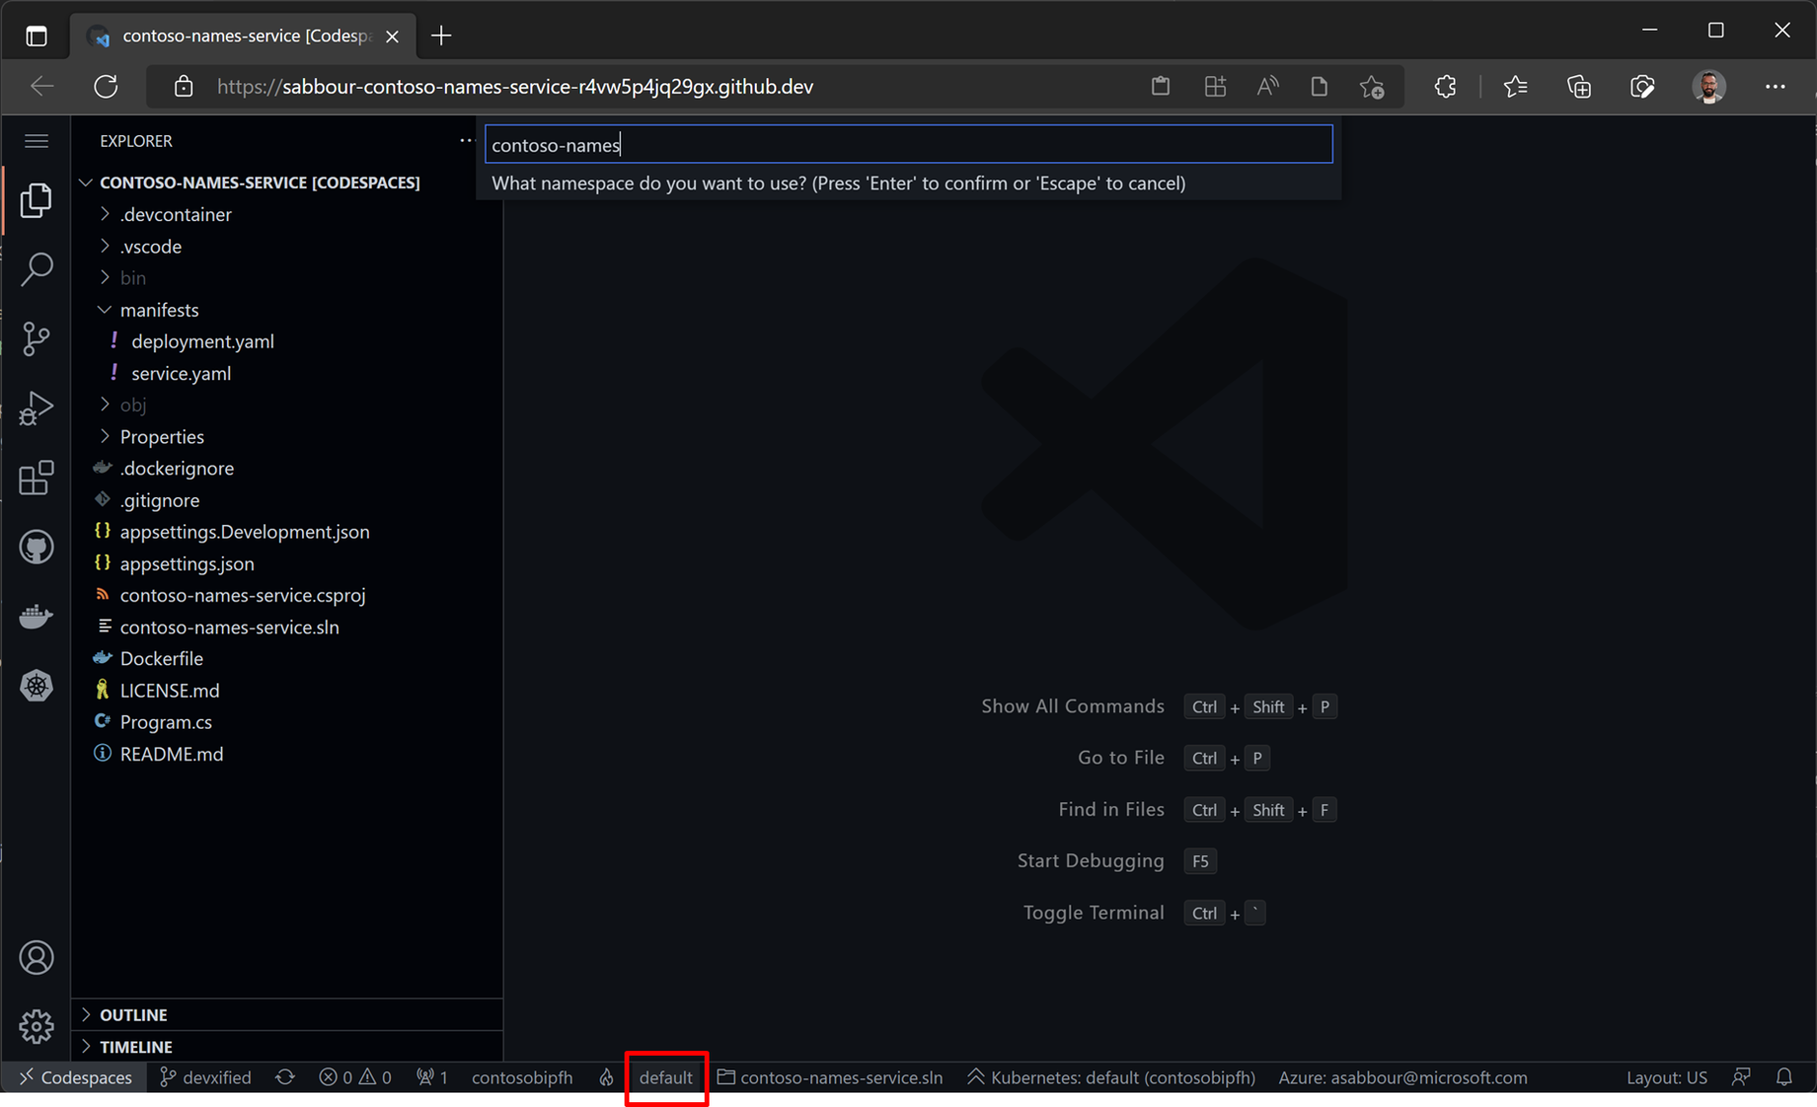Show errors and warnings in status bar
Viewport: 1817px width, 1107px height.
[x=355, y=1077]
